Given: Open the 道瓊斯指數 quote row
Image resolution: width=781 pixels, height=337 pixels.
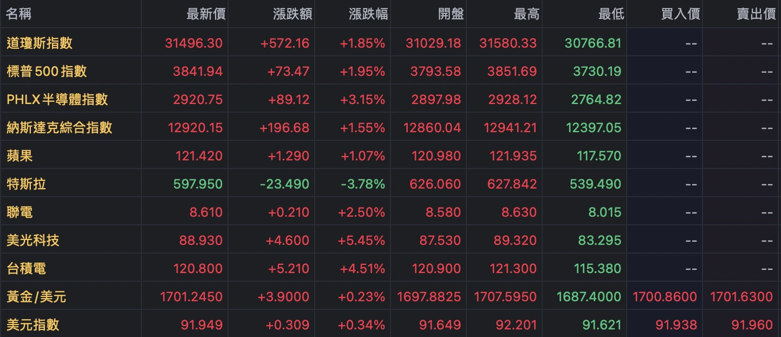Looking at the screenshot, I should (40, 43).
